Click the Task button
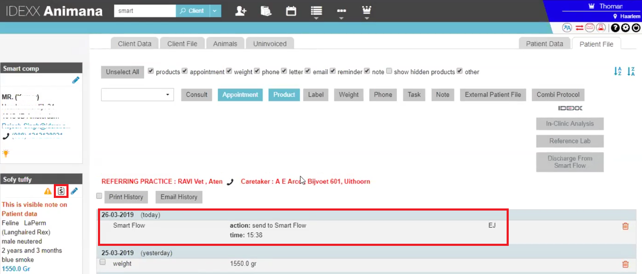This screenshot has height=274, width=642. pos(414,95)
